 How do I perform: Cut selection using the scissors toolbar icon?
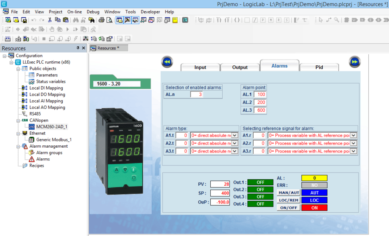click(50, 20)
